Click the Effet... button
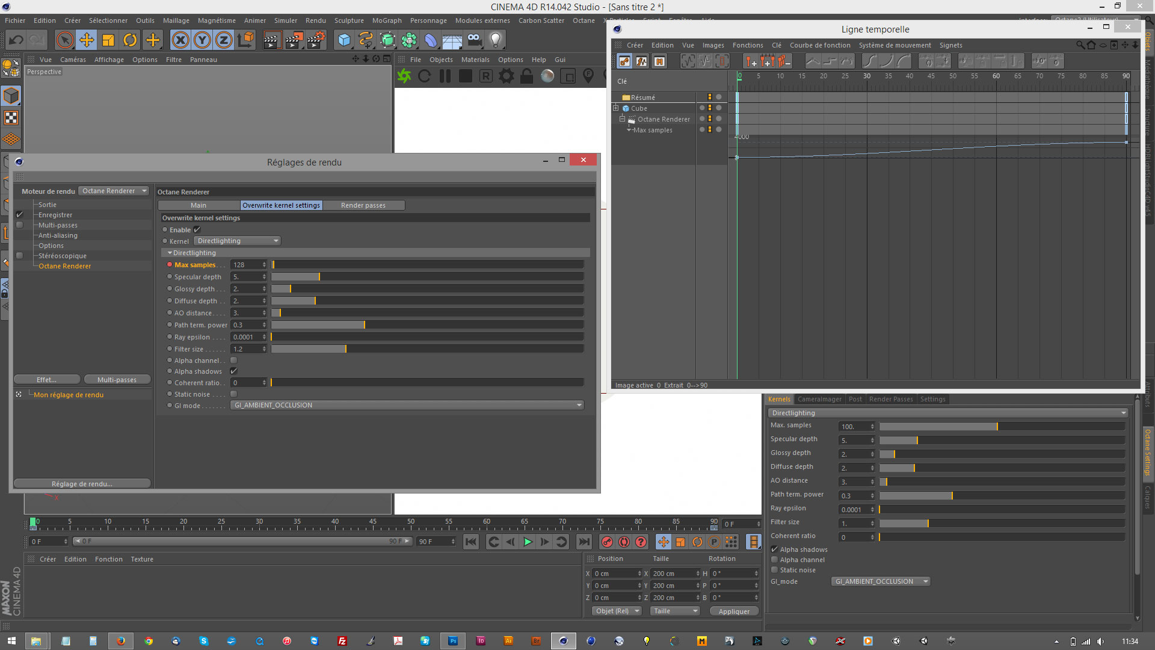Viewport: 1155px width, 650px height. coord(46,380)
